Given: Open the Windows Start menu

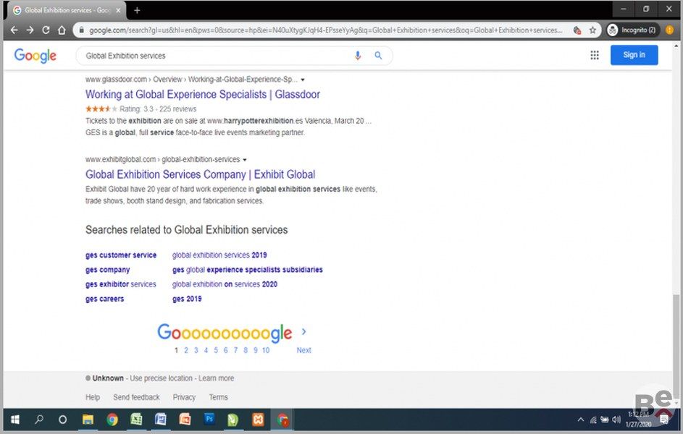Looking at the screenshot, I should tap(14, 420).
